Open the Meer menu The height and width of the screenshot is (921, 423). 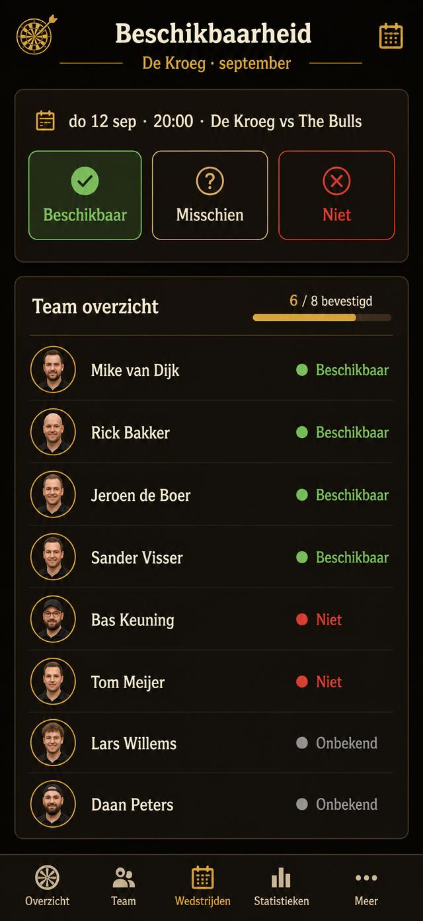(366, 887)
